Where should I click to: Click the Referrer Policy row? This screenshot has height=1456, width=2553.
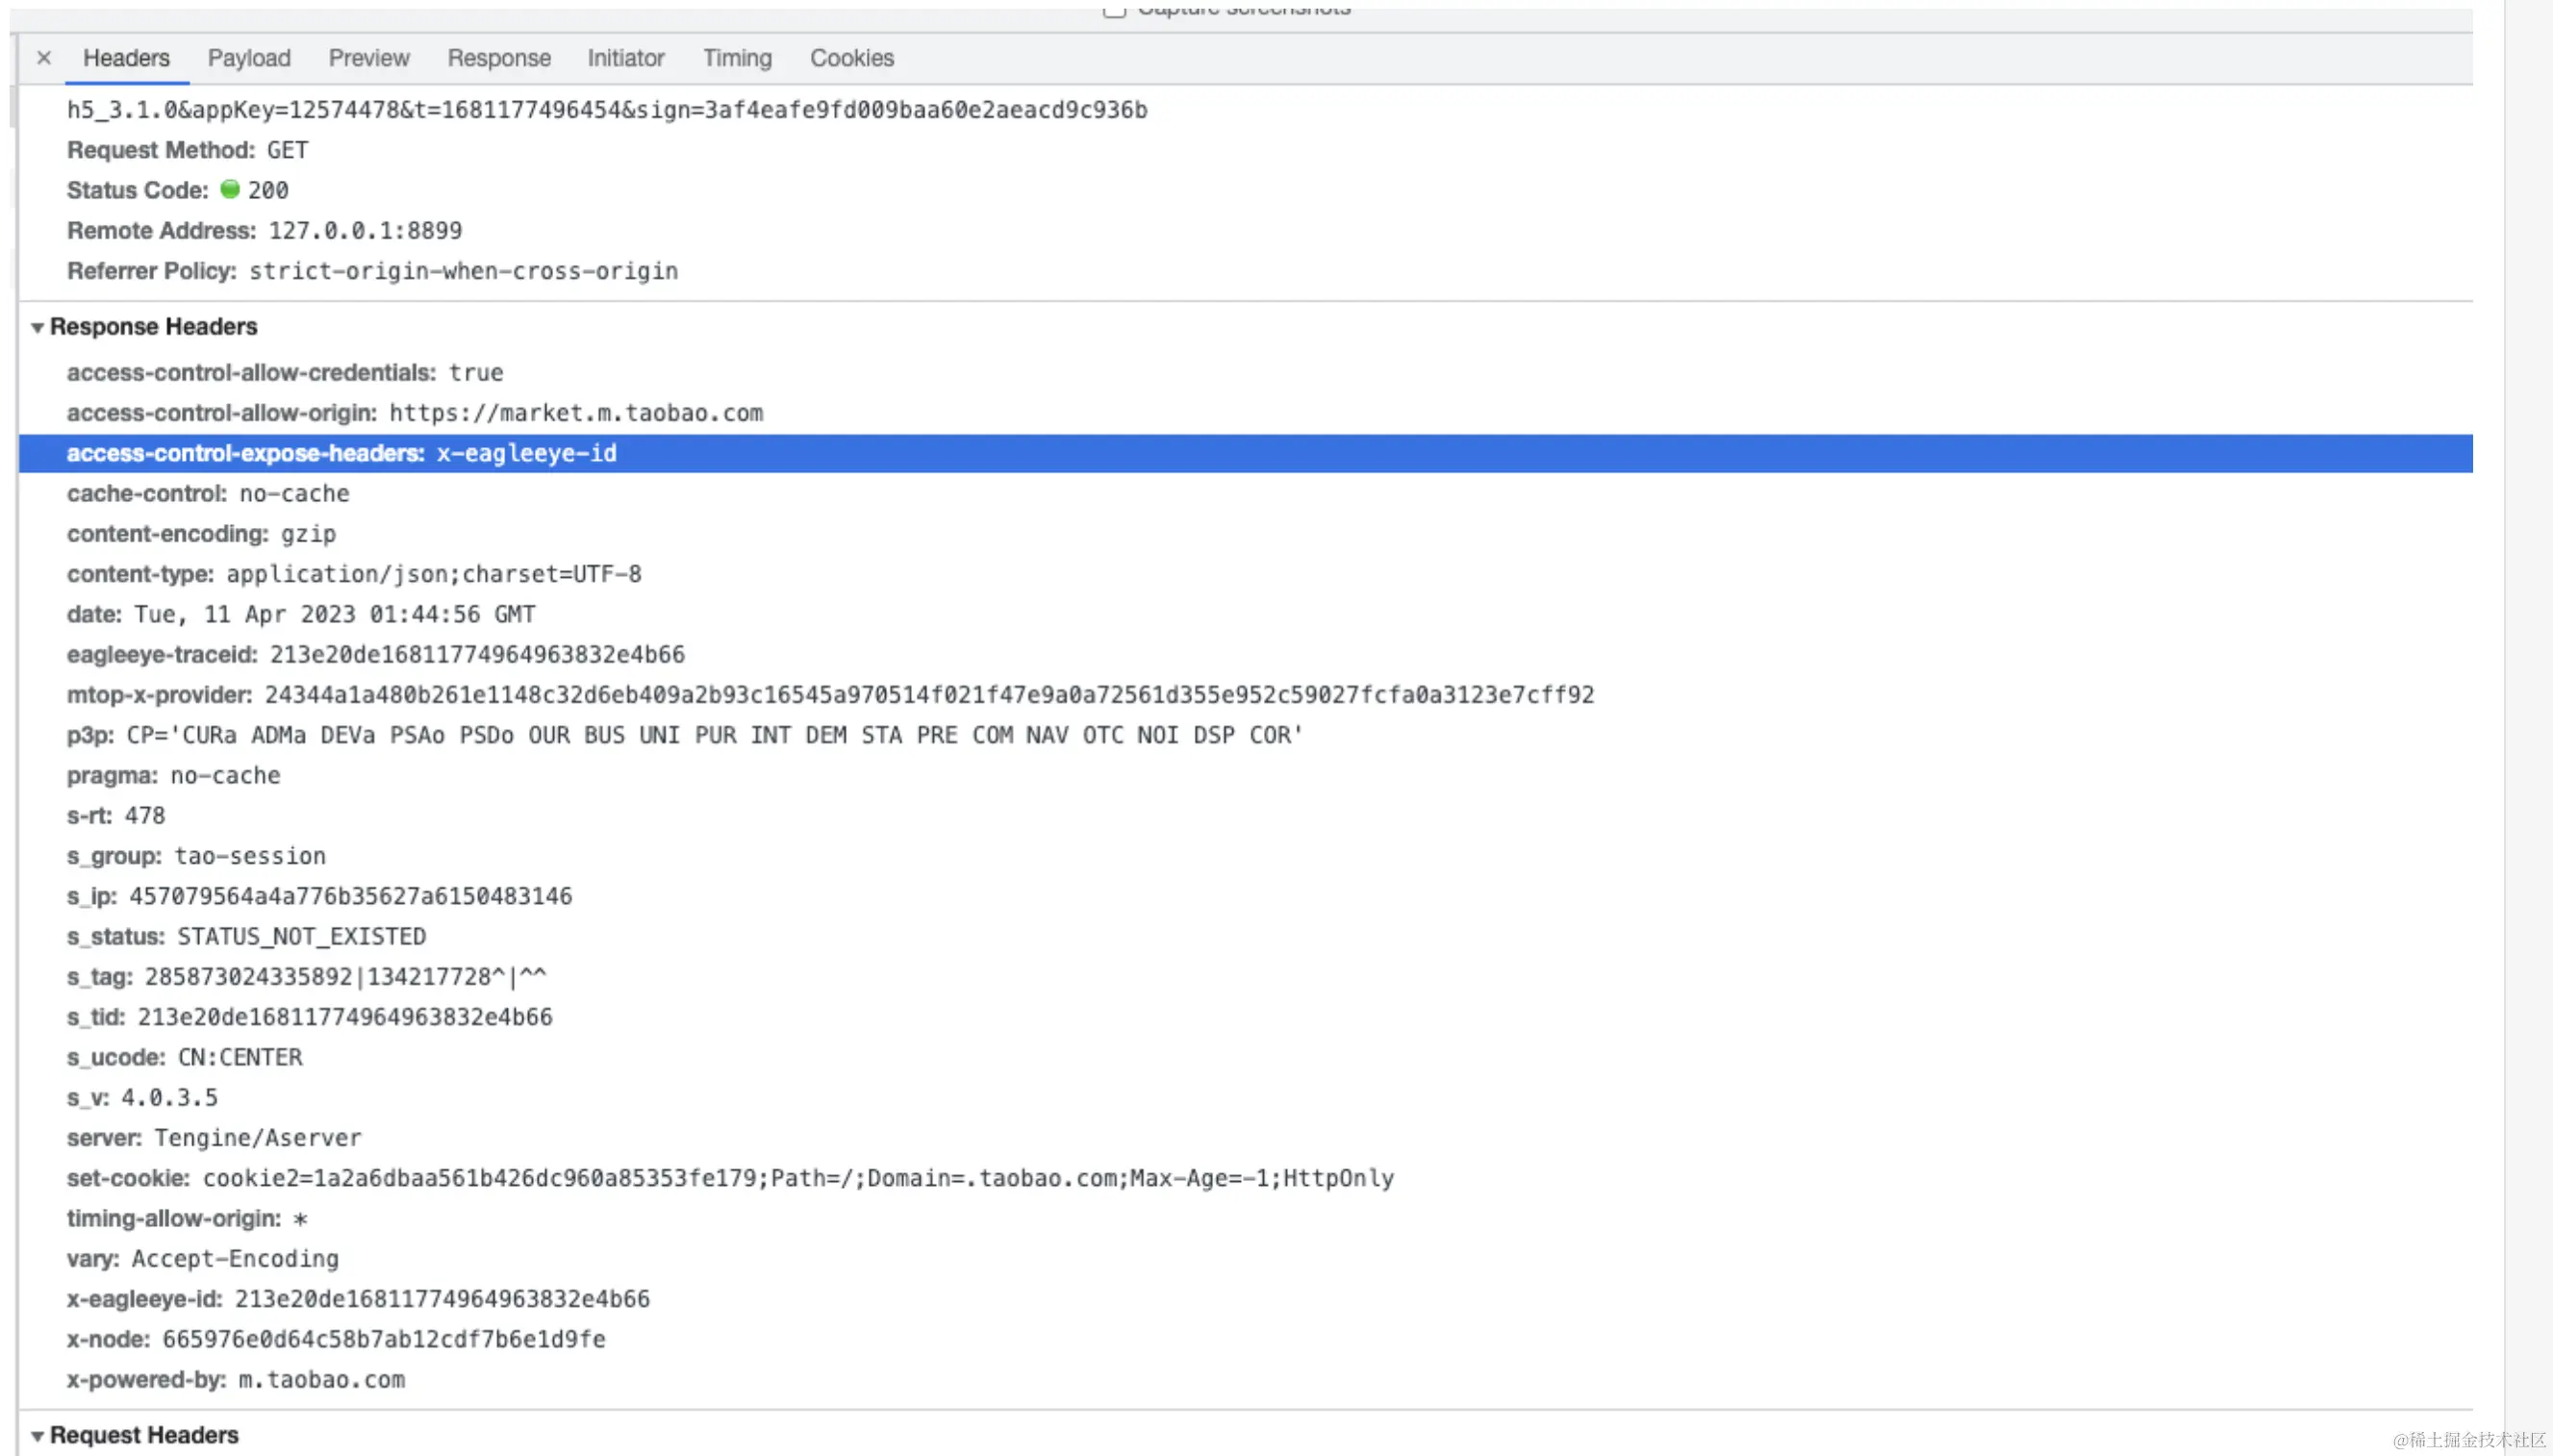tap(372, 271)
